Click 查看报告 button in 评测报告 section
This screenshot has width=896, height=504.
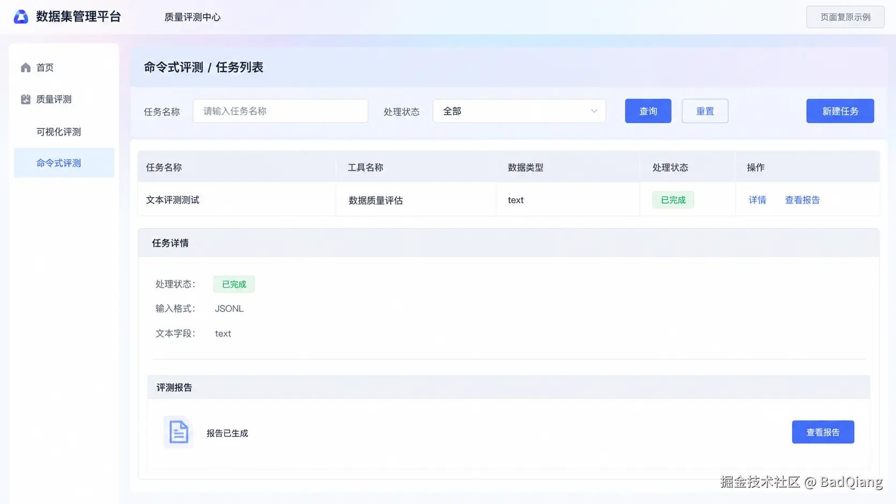pyautogui.click(x=823, y=432)
